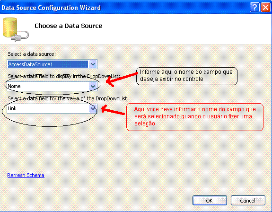Click the display field DropDownList label

tap(64, 76)
